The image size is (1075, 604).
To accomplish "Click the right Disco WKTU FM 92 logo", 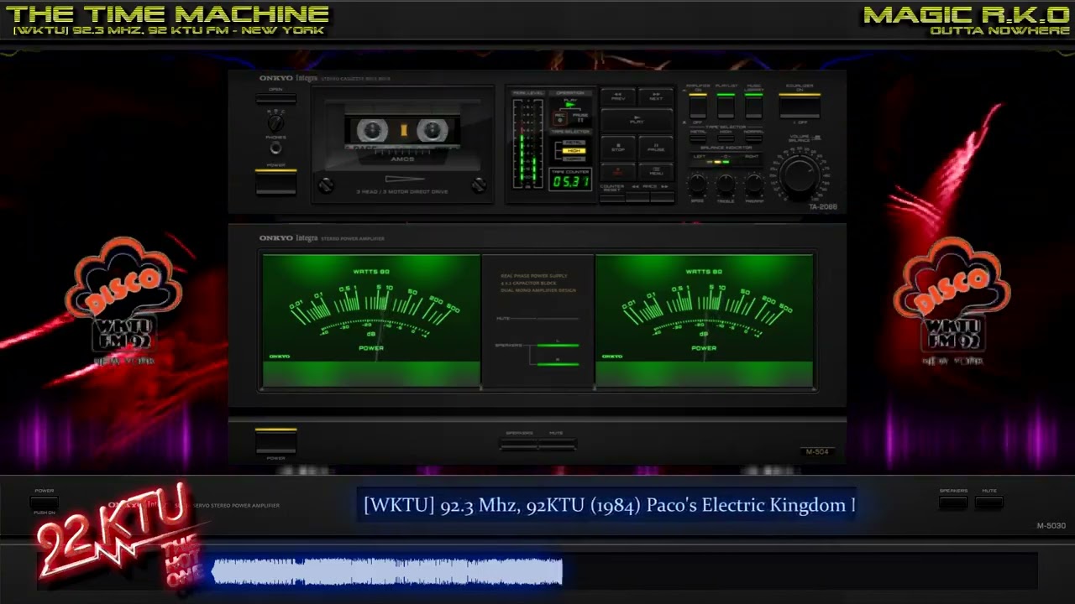I will pyautogui.click(x=951, y=300).
